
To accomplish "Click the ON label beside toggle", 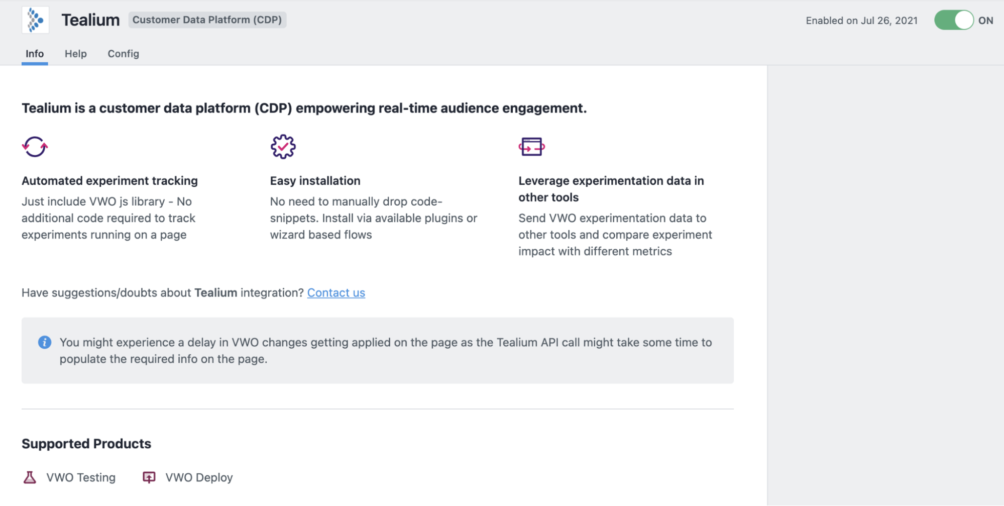I will click(x=985, y=21).
